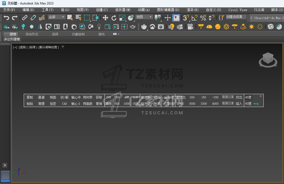Click the 复制 button in the floating panel

coord(30,97)
